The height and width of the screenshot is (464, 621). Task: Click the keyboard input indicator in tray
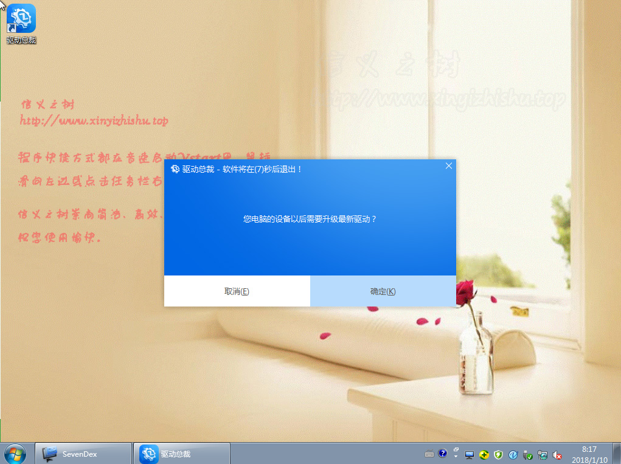pos(429,454)
